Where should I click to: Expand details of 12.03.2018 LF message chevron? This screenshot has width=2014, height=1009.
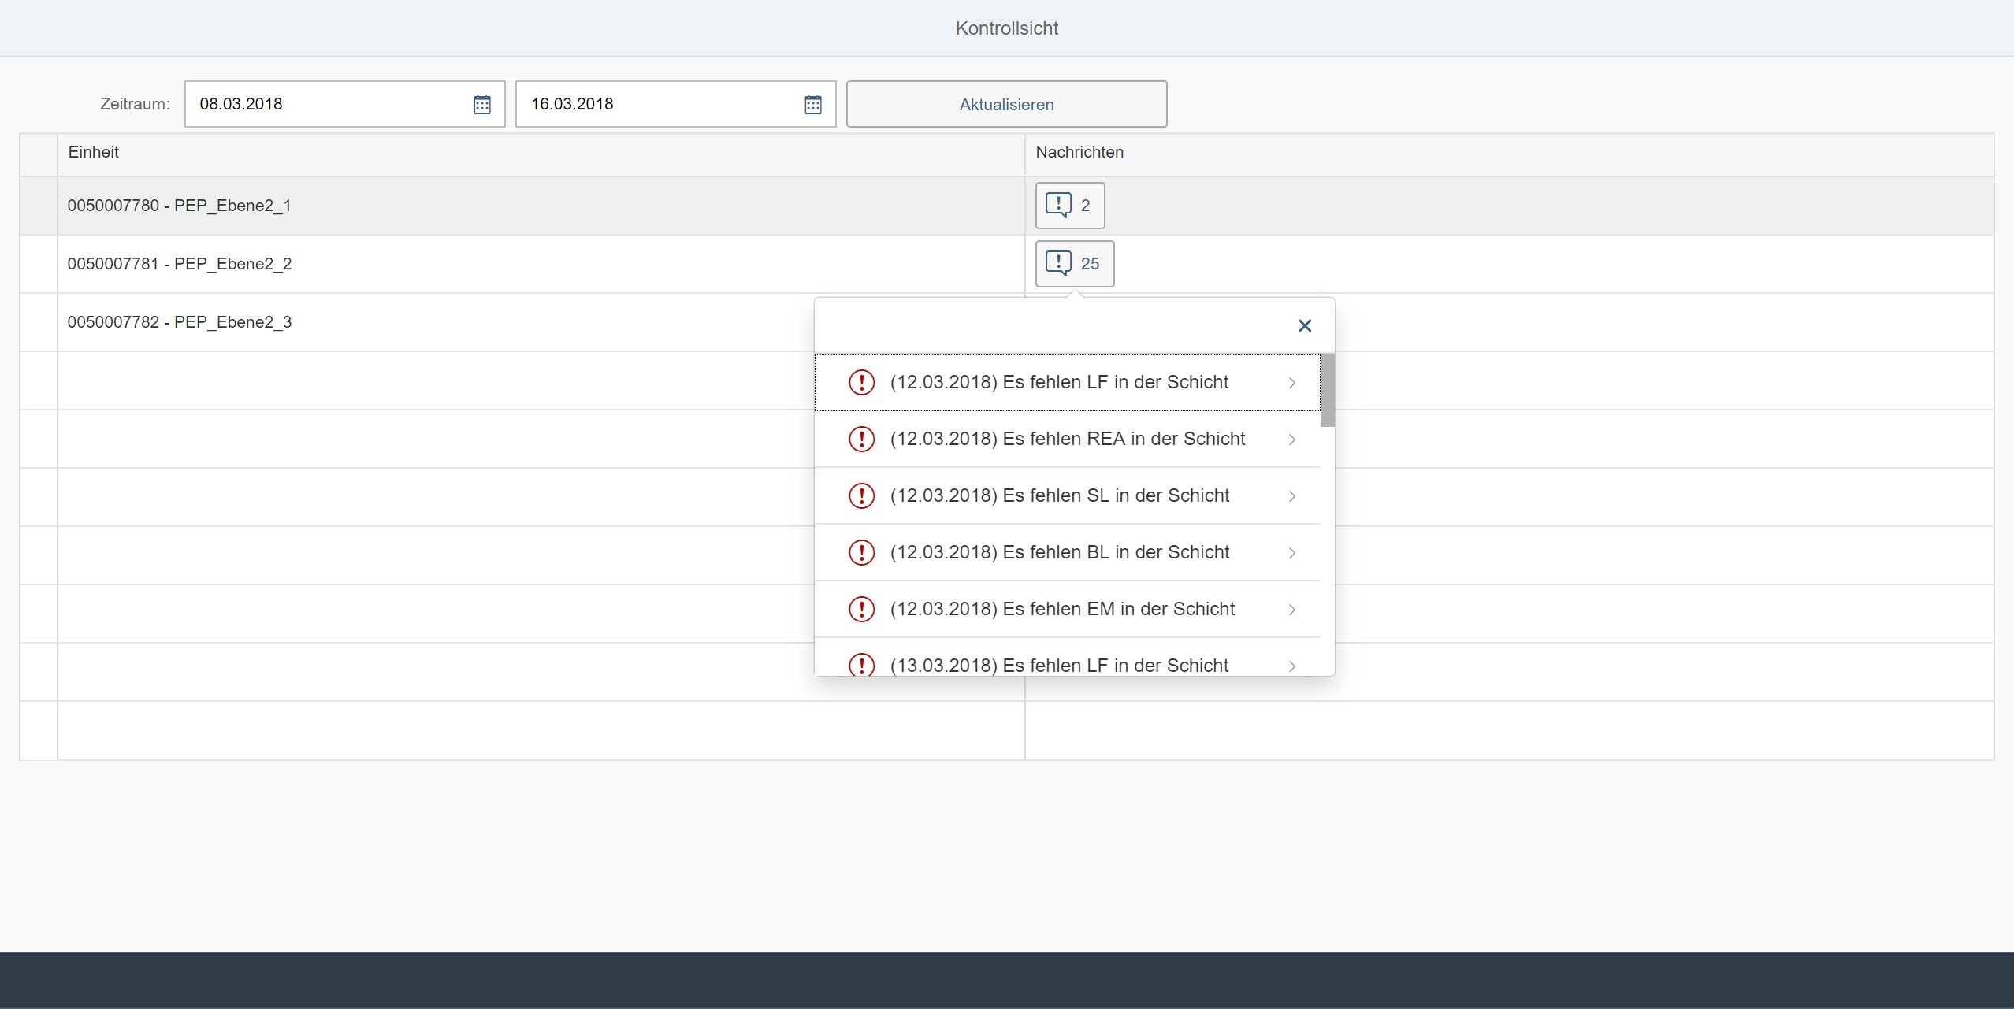[x=1291, y=383]
